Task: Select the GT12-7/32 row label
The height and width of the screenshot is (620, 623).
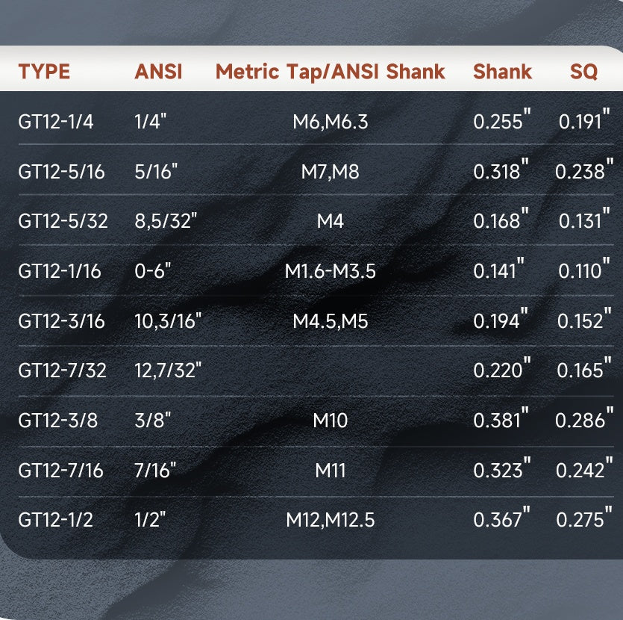Action: 62,371
